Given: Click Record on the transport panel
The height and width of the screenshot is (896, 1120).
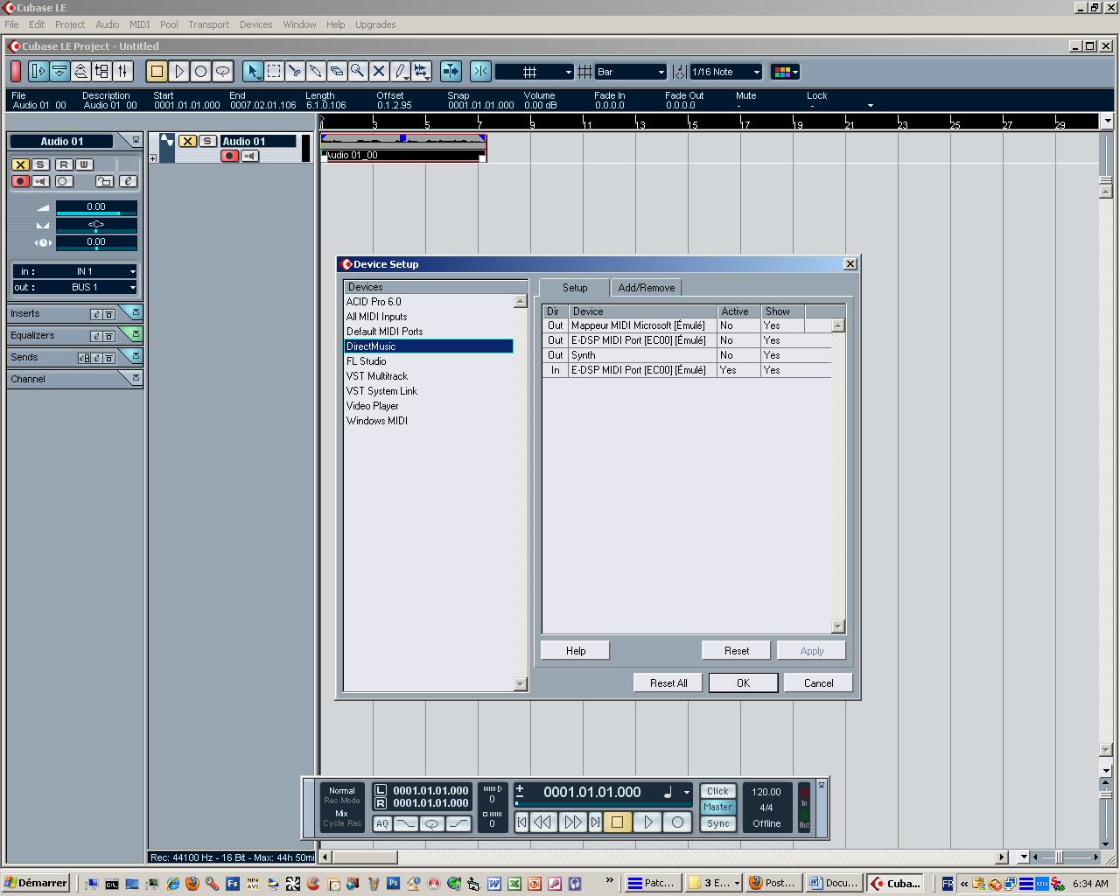Looking at the screenshot, I should pos(677,822).
